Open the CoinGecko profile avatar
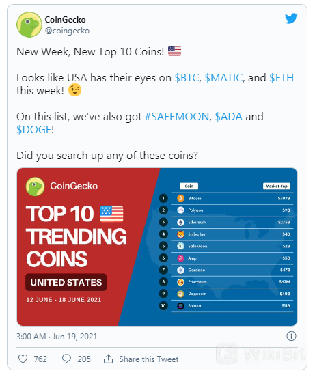The width and height of the screenshot is (315, 375). coord(29,25)
